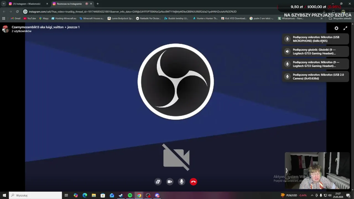Open the Kick VOD Download bookmark
The image size is (354, 199).
click(x=234, y=19)
